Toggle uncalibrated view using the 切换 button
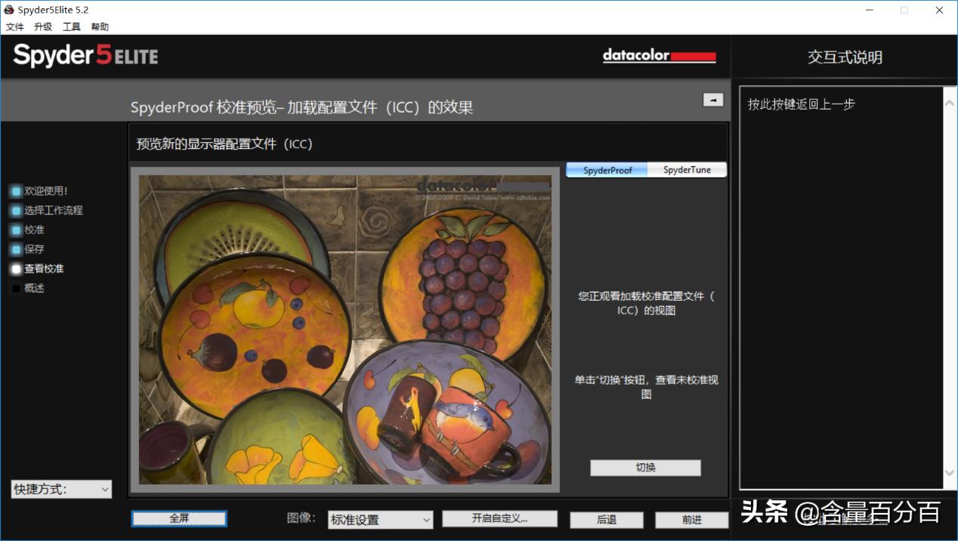Image resolution: width=958 pixels, height=541 pixels. pyautogui.click(x=644, y=468)
